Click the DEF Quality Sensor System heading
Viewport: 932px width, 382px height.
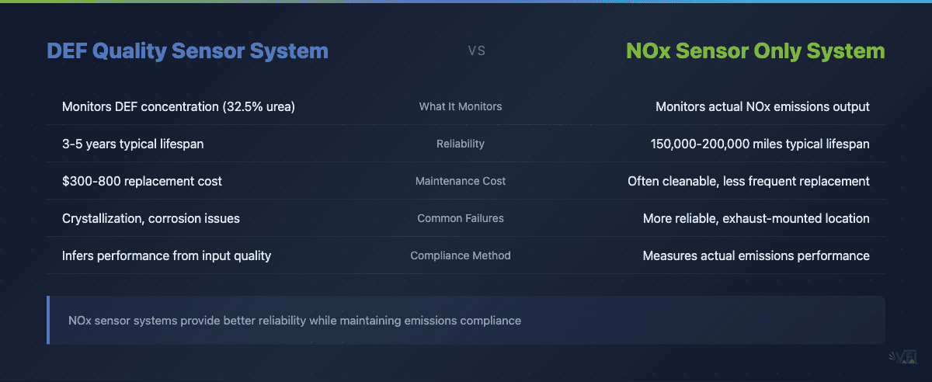tap(187, 51)
